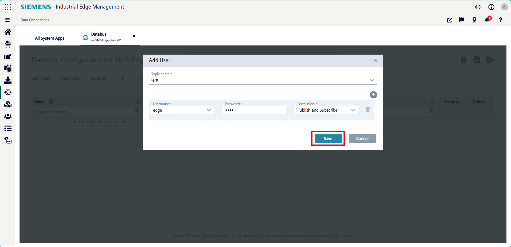
Task: Delete the edge user row with trash icon
Action: point(368,109)
